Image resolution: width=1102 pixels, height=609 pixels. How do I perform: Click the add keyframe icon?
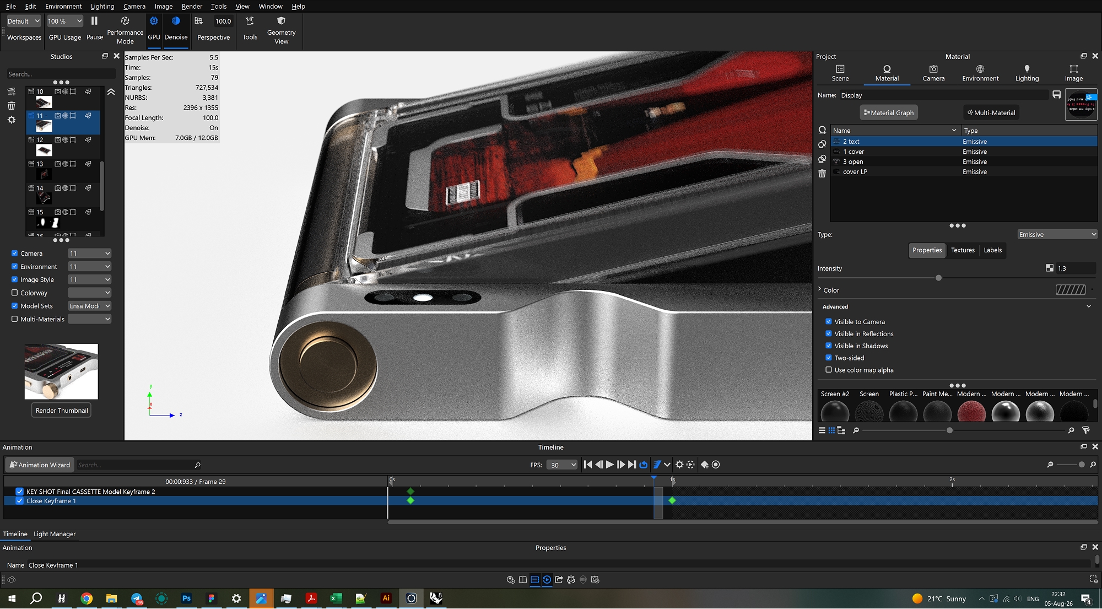pyautogui.click(x=705, y=465)
